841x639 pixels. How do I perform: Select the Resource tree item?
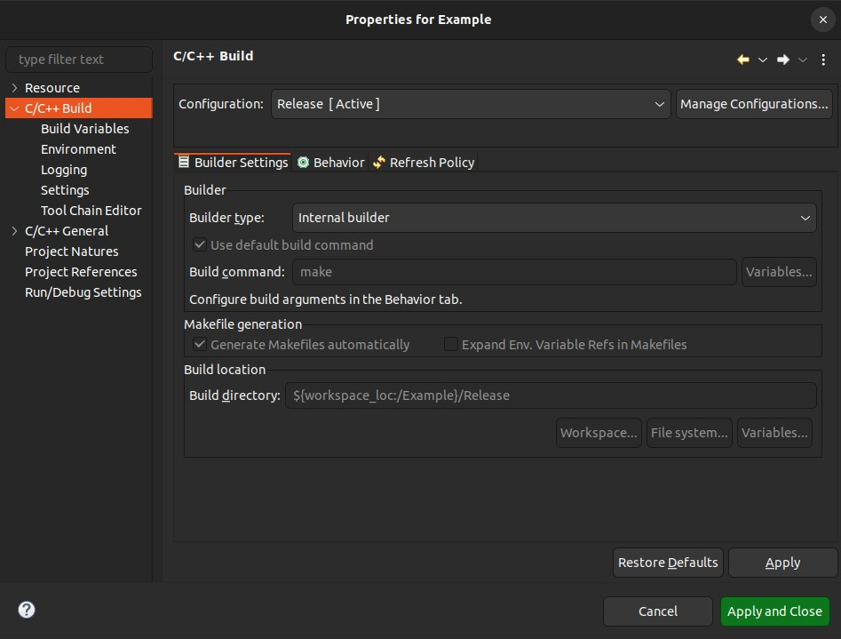coord(52,87)
